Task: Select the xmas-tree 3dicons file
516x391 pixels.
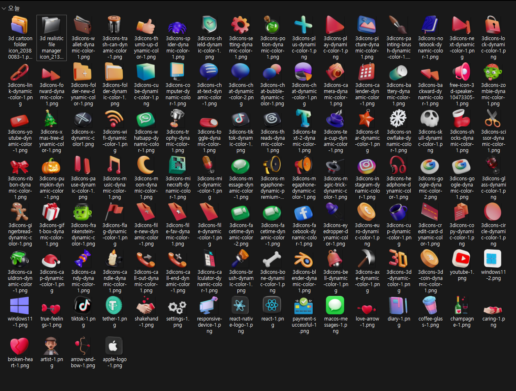Action: [x=52, y=131]
